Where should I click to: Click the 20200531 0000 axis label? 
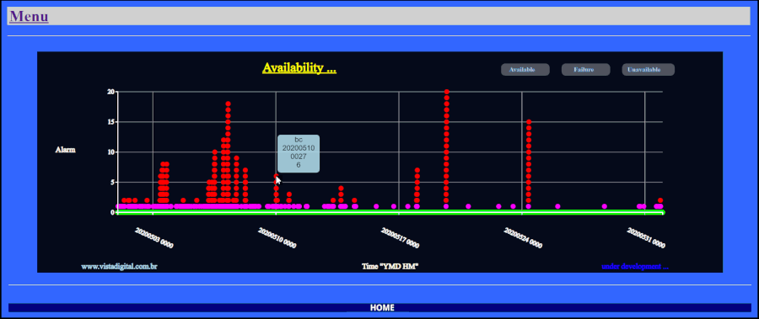click(x=646, y=238)
